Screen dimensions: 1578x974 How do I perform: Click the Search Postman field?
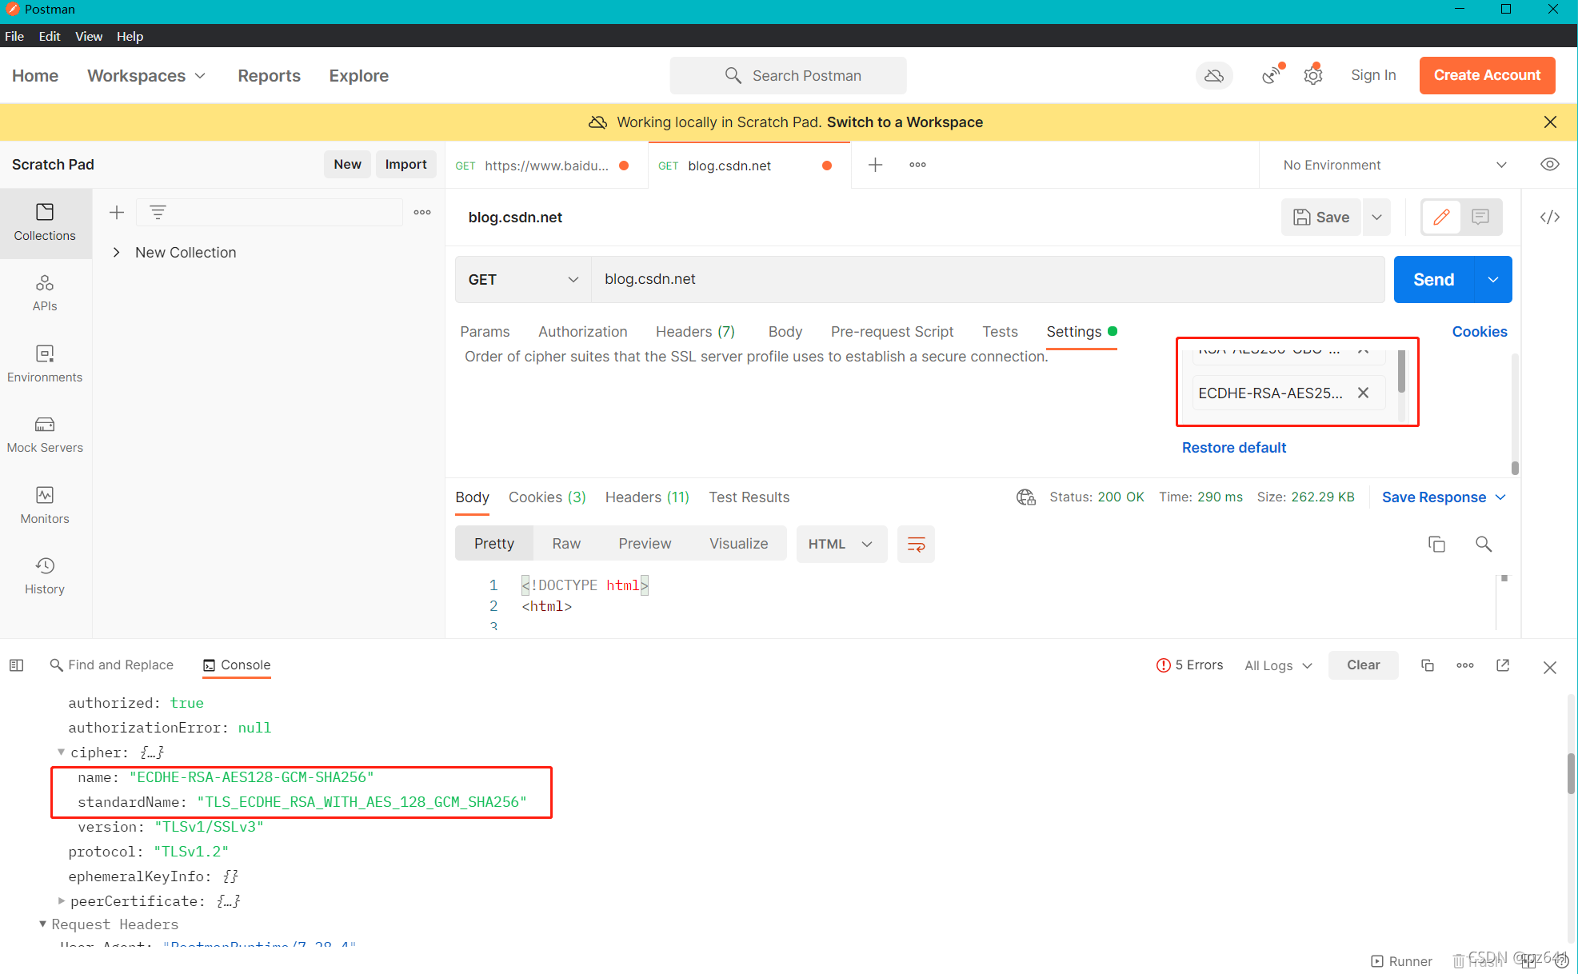click(788, 75)
